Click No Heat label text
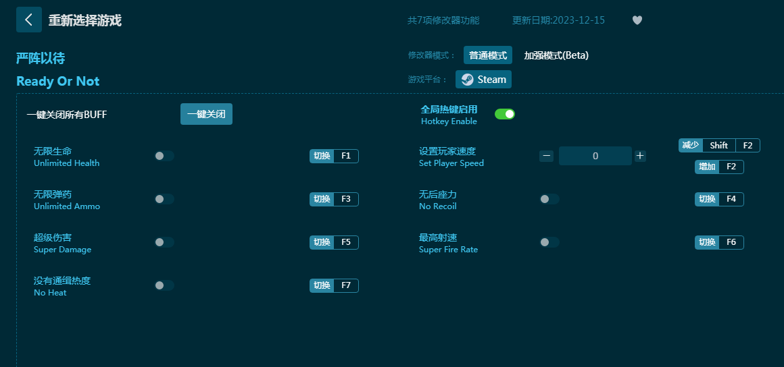Image resolution: width=784 pixels, height=367 pixels. coord(50,293)
